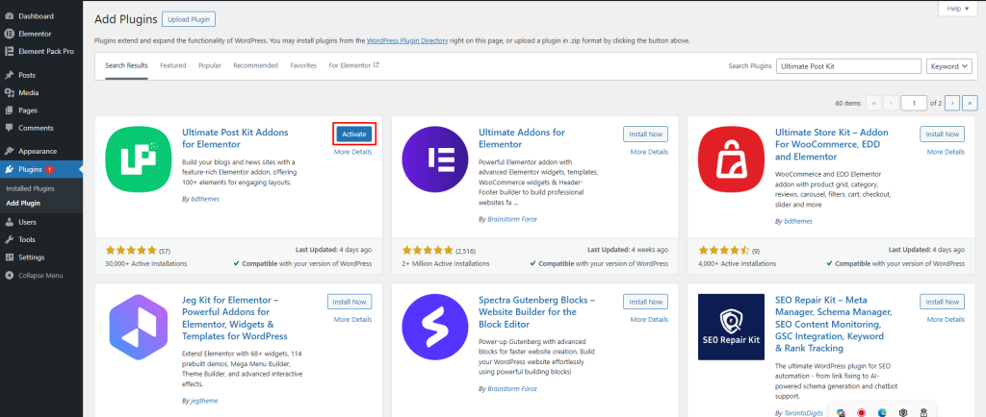986x417 pixels.
Task: Install SEO Repair Kit plugin
Action: (942, 302)
